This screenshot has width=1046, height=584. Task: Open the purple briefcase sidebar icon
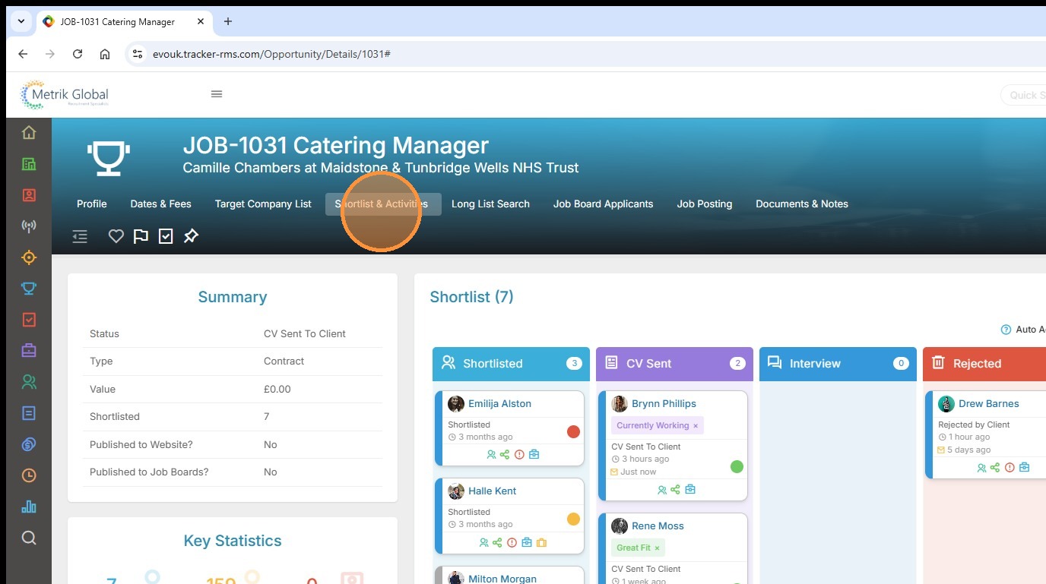(29, 351)
